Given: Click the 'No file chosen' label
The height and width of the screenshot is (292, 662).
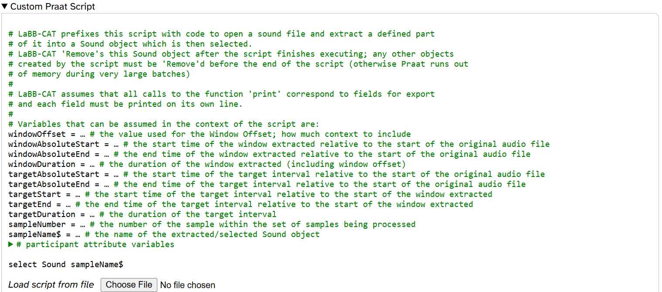Looking at the screenshot, I should tap(188, 285).
